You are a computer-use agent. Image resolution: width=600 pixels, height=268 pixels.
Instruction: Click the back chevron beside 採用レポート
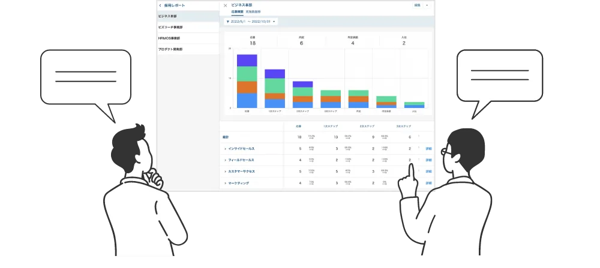click(160, 5)
